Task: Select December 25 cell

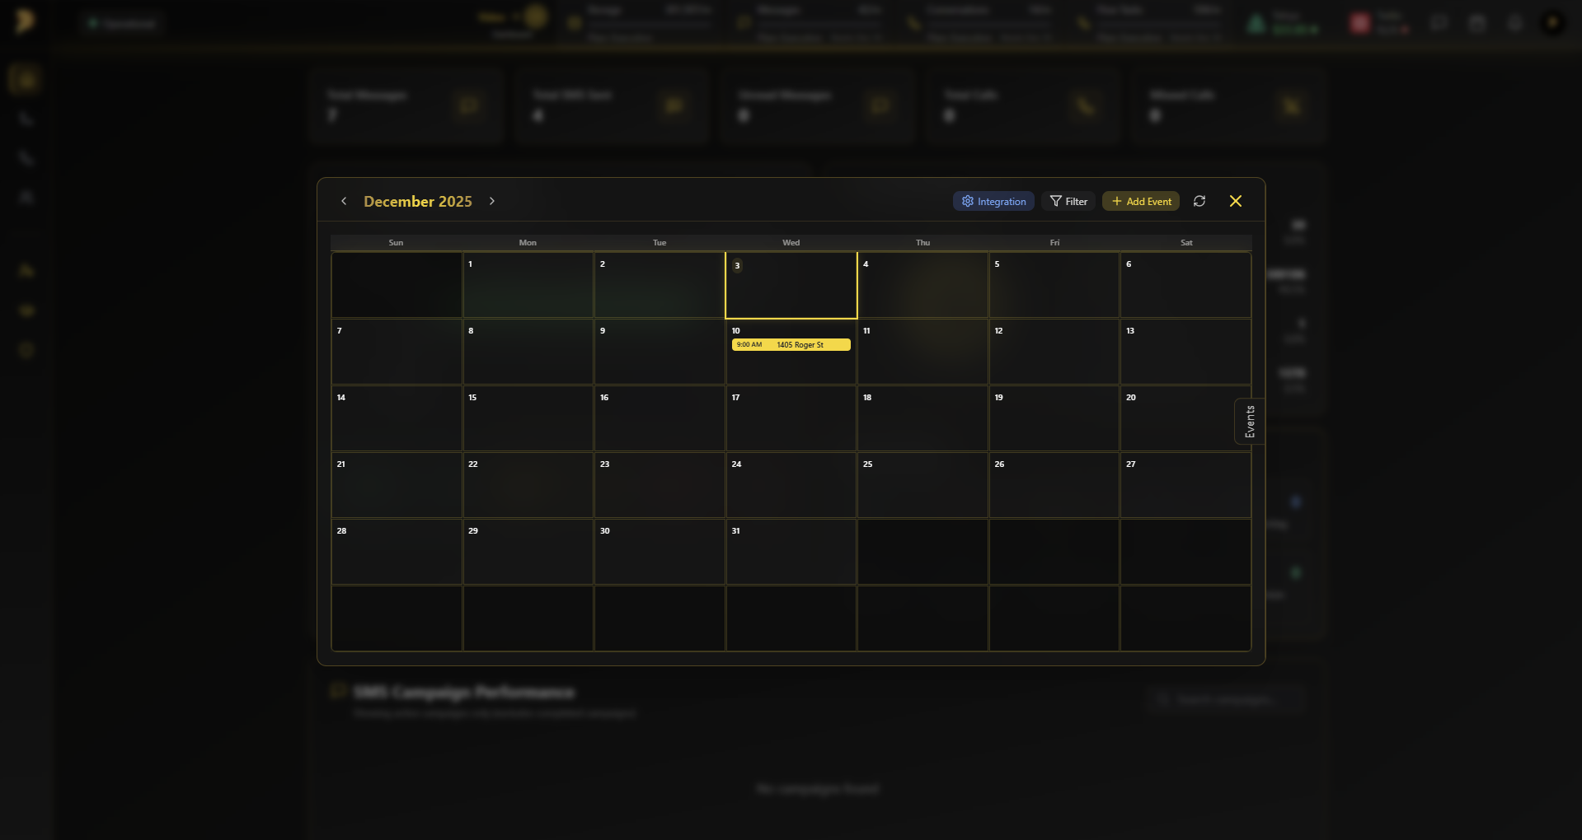Action: 922,485
